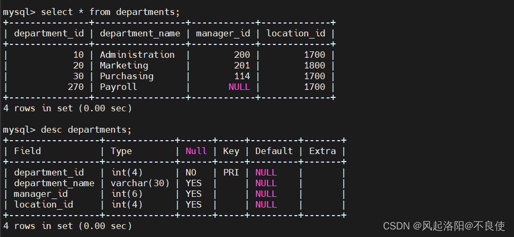
Task: Select the Default column header
Action: point(274,151)
